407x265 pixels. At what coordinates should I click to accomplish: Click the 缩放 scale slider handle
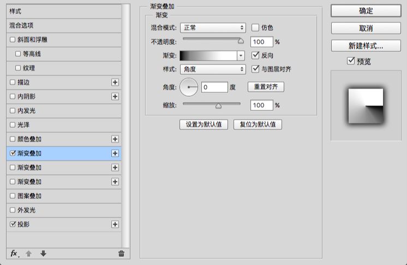pyautogui.click(x=218, y=105)
